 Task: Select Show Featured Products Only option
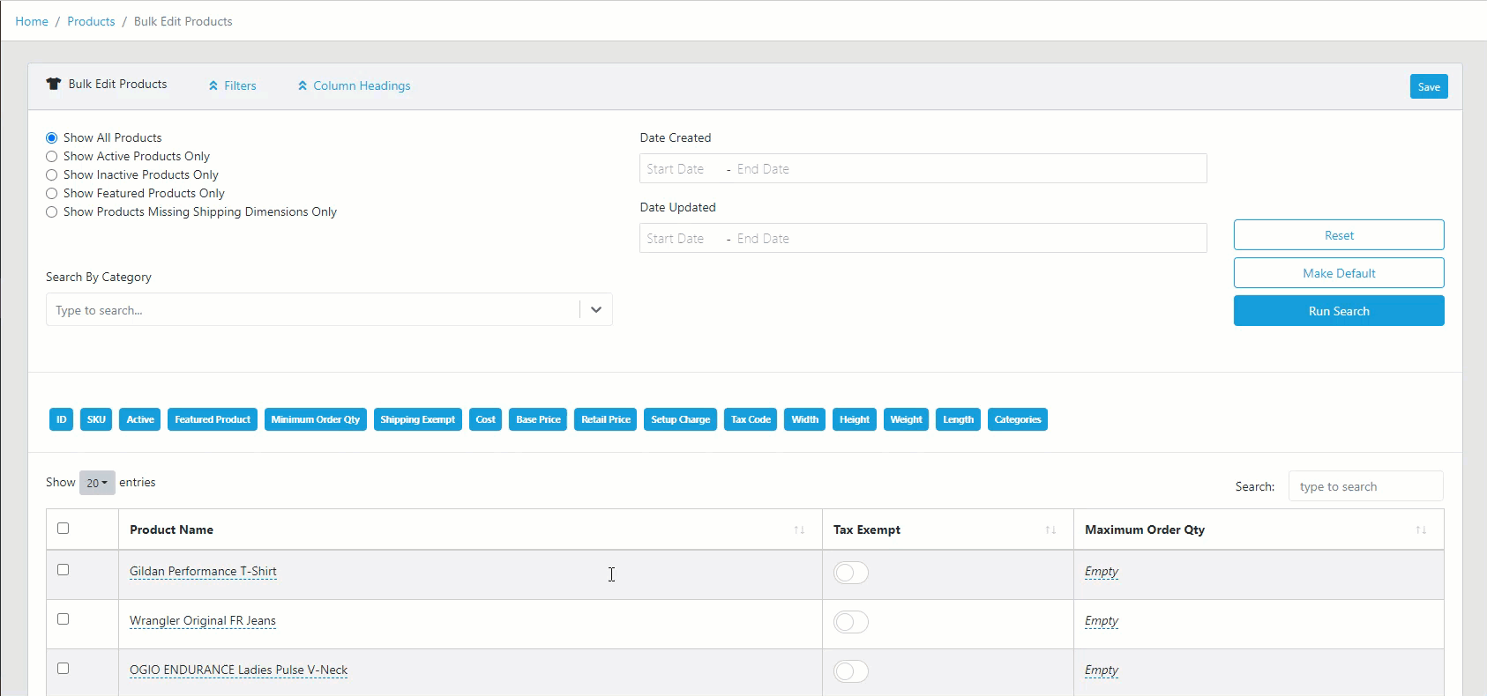coord(52,194)
